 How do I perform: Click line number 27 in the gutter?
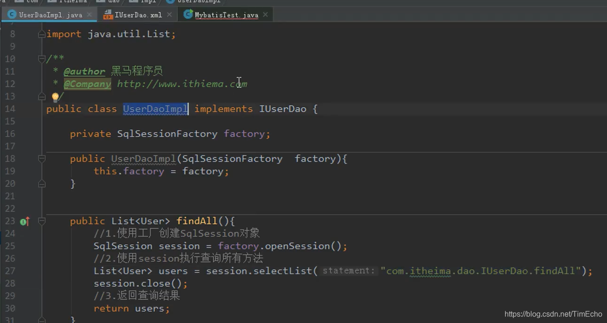10,271
